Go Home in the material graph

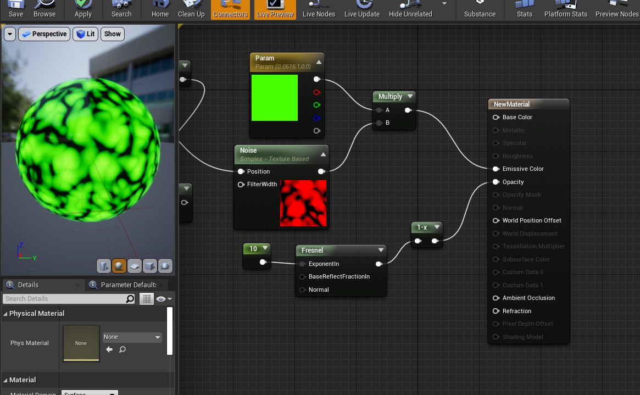160,9
